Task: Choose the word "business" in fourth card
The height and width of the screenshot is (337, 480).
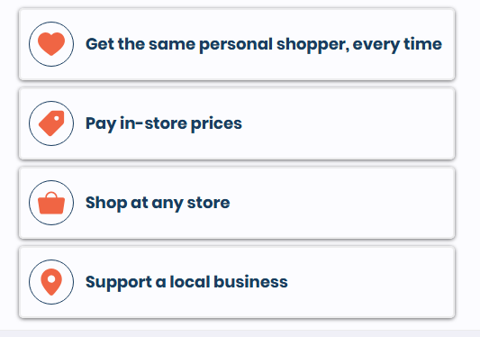Action: [250, 281]
